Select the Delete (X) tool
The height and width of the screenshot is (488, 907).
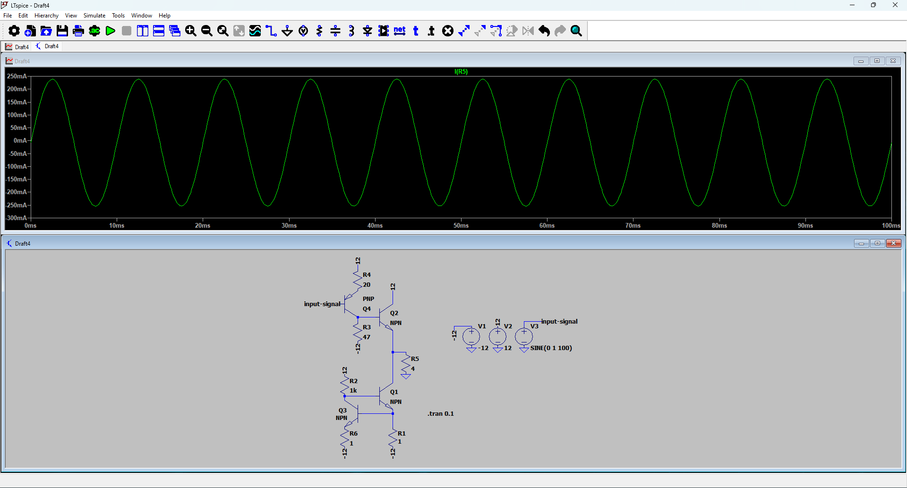click(x=448, y=31)
